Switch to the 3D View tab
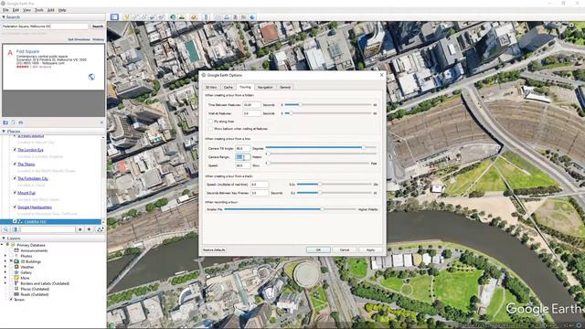585x329 pixels. 211,88
